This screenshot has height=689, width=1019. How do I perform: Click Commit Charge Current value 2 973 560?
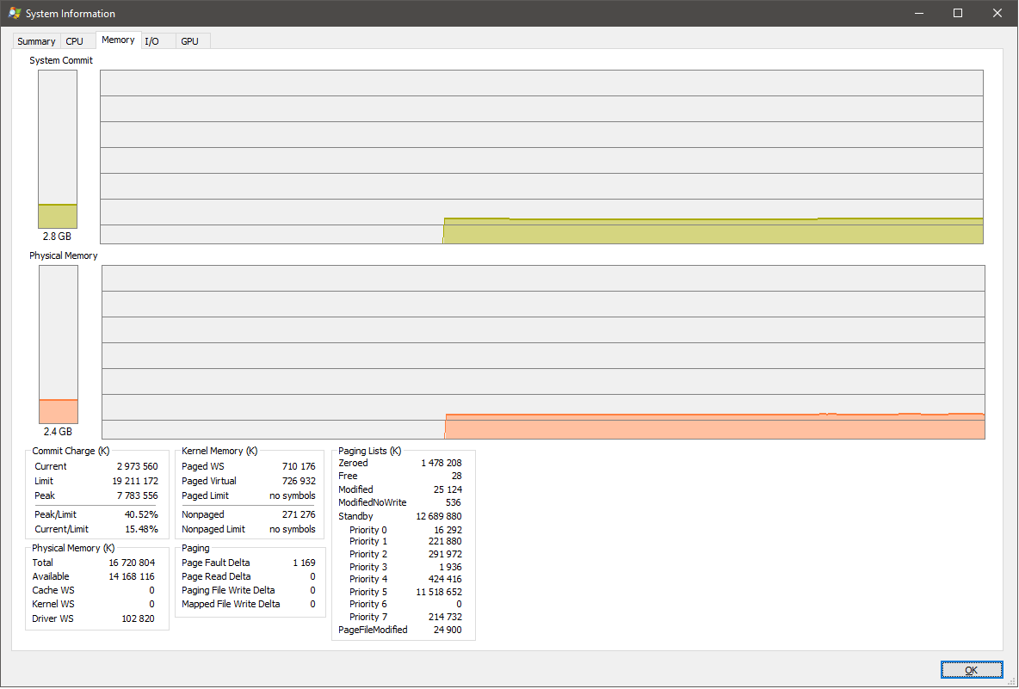[x=138, y=466]
